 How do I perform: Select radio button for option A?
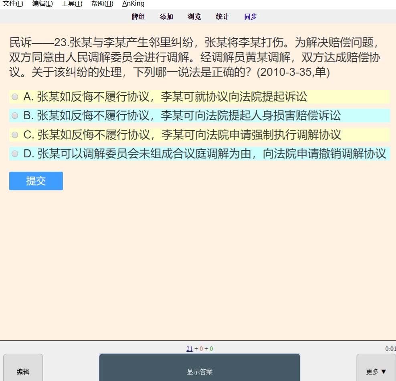(x=15, y=97)
